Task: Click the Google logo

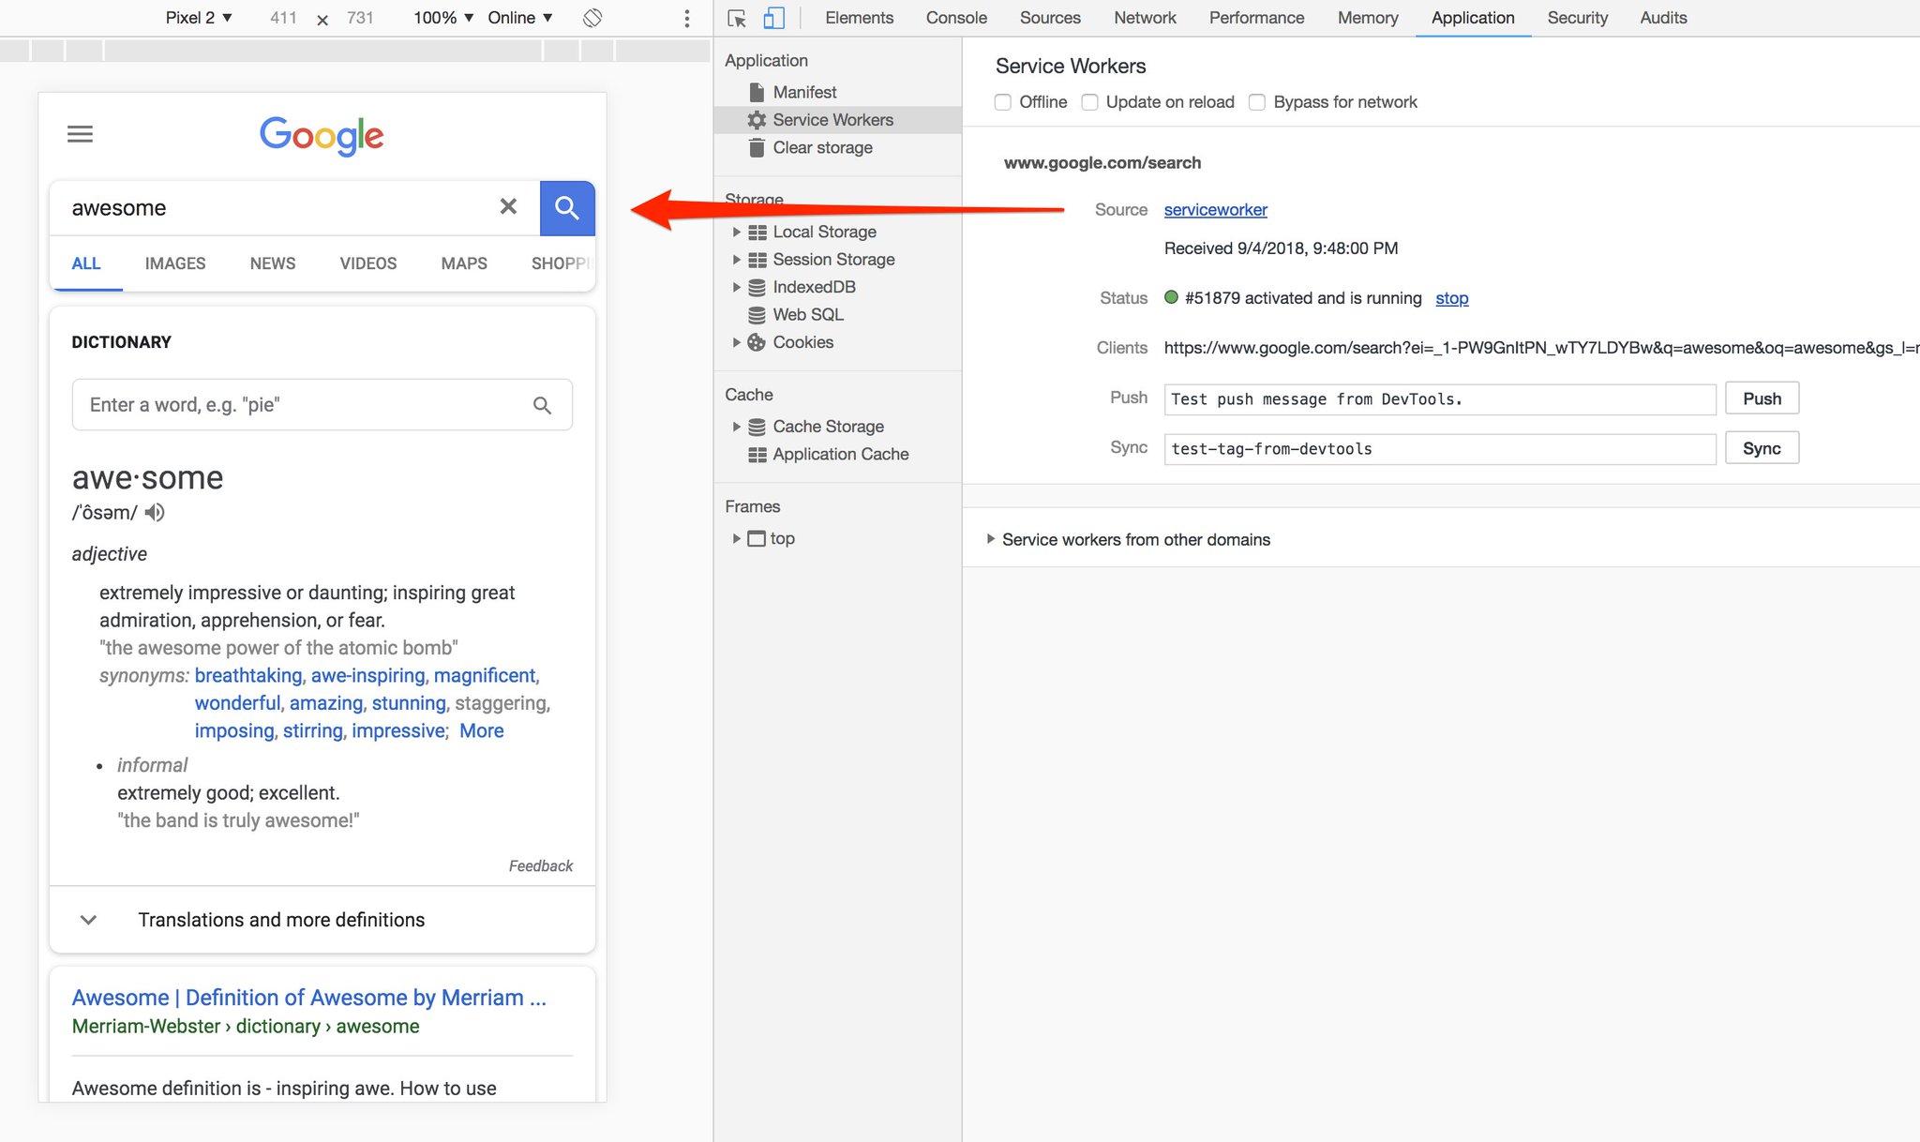Action: (322, 136)
